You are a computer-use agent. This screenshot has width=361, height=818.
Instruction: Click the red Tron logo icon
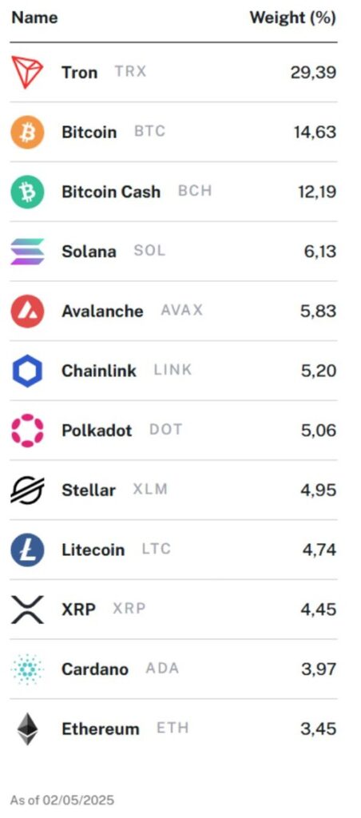point(27,72)
